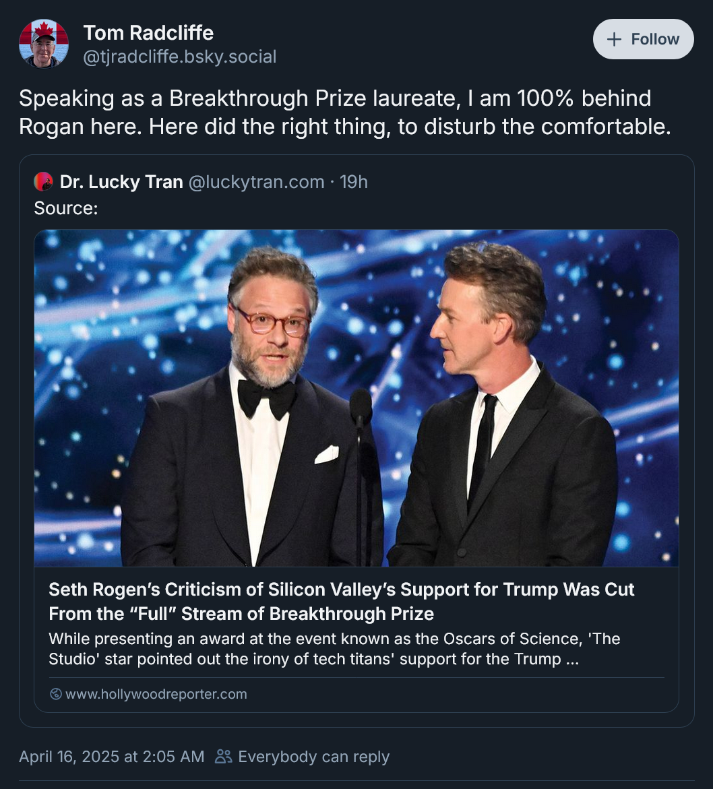
Task: Open Dr. Lucky Tran's profile name
Action: [121, 181]
